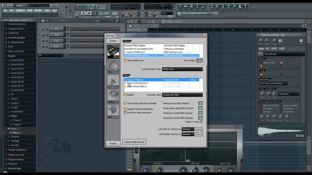
Task: Click the project info icon in top toolbar
Action: pos(240,6)
